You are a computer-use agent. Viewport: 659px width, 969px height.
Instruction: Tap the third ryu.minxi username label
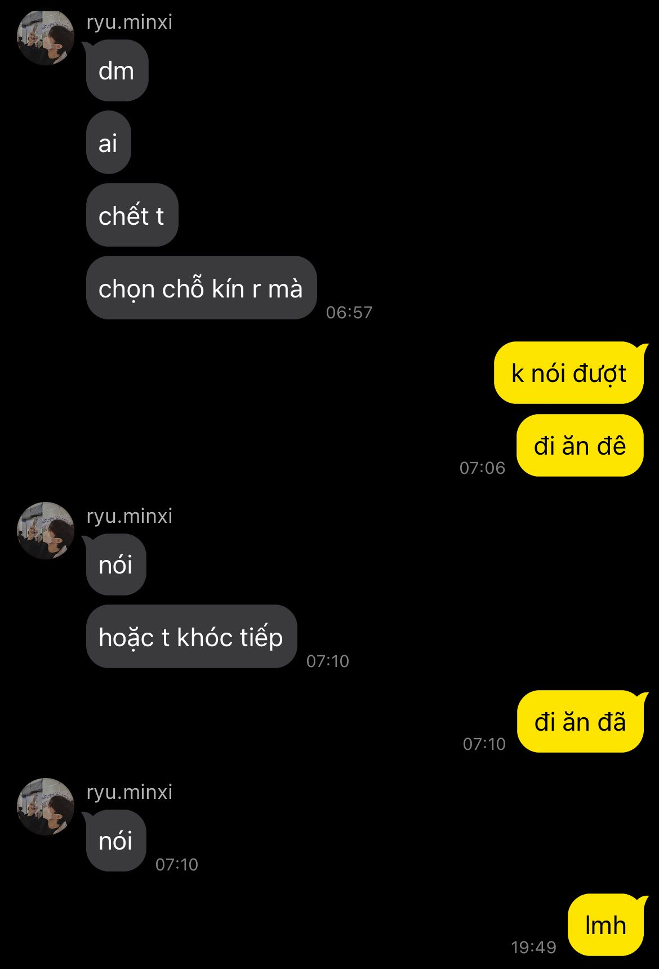coord(130,792)
